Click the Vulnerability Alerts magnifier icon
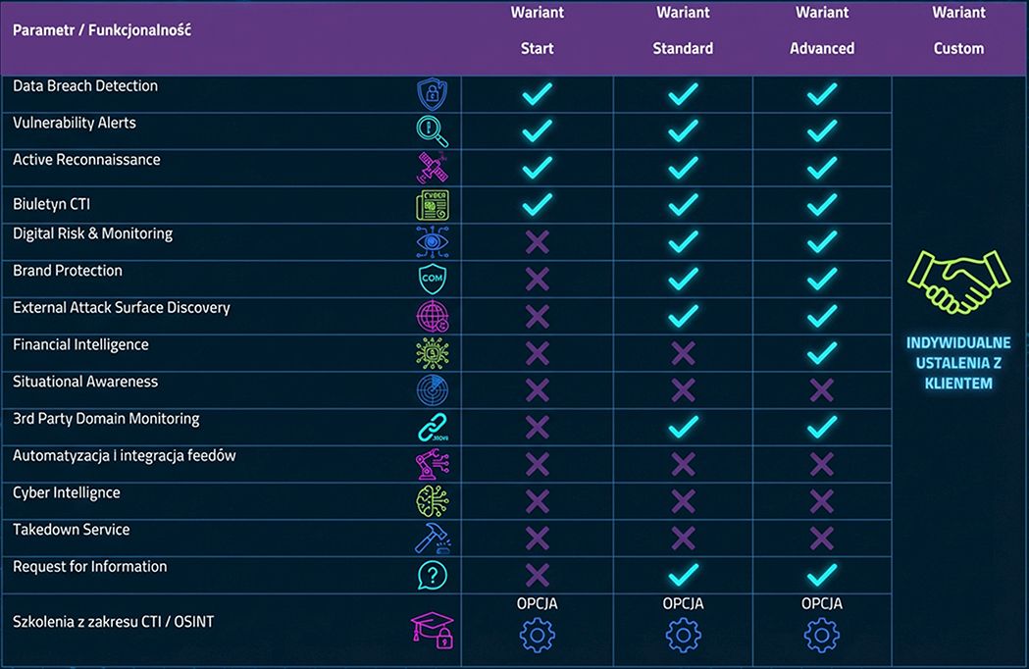1029x669 pixels. tap(432, 130)
